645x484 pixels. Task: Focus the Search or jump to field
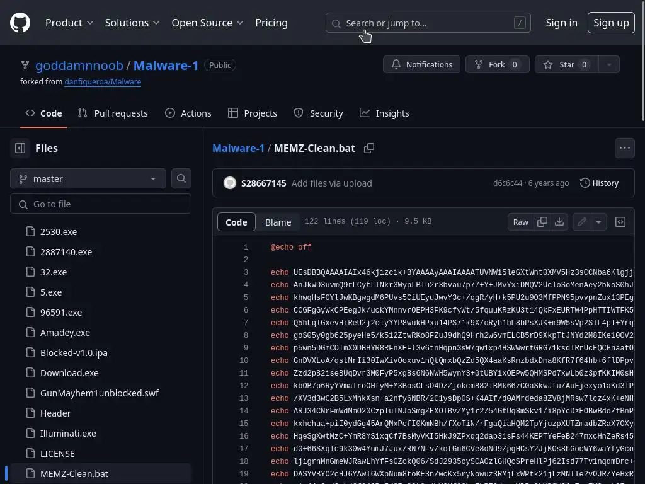[x=428, y=23]
